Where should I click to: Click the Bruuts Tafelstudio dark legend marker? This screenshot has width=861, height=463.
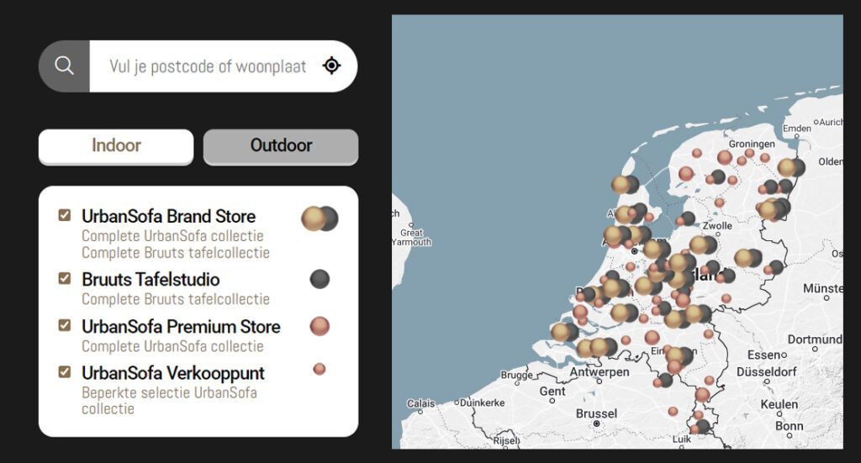320,279
